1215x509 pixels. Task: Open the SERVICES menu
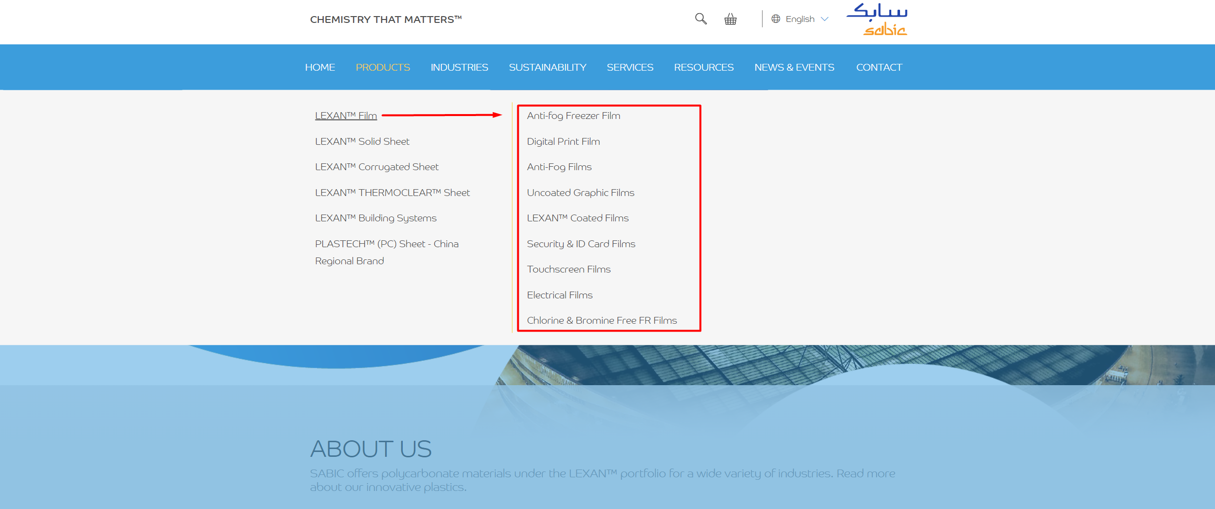coord(630,67)
